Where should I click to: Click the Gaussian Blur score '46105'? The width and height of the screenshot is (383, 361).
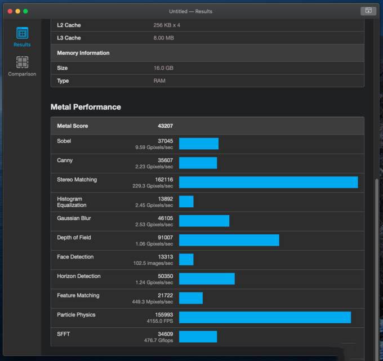click(x=166, y=218)
